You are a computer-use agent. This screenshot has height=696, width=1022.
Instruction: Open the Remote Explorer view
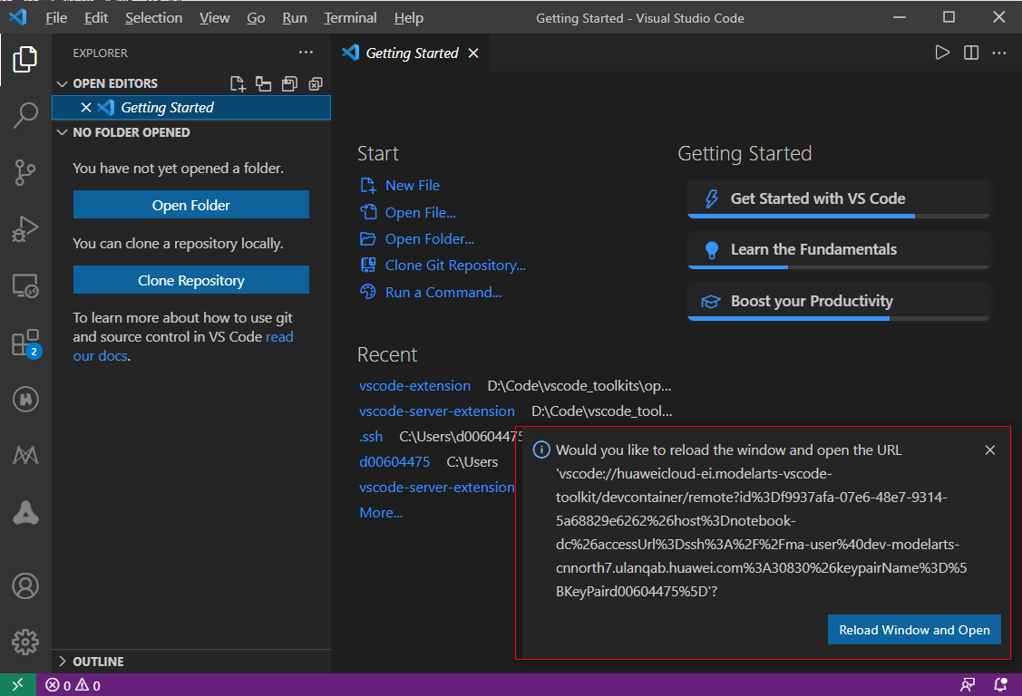pos(25,285)
